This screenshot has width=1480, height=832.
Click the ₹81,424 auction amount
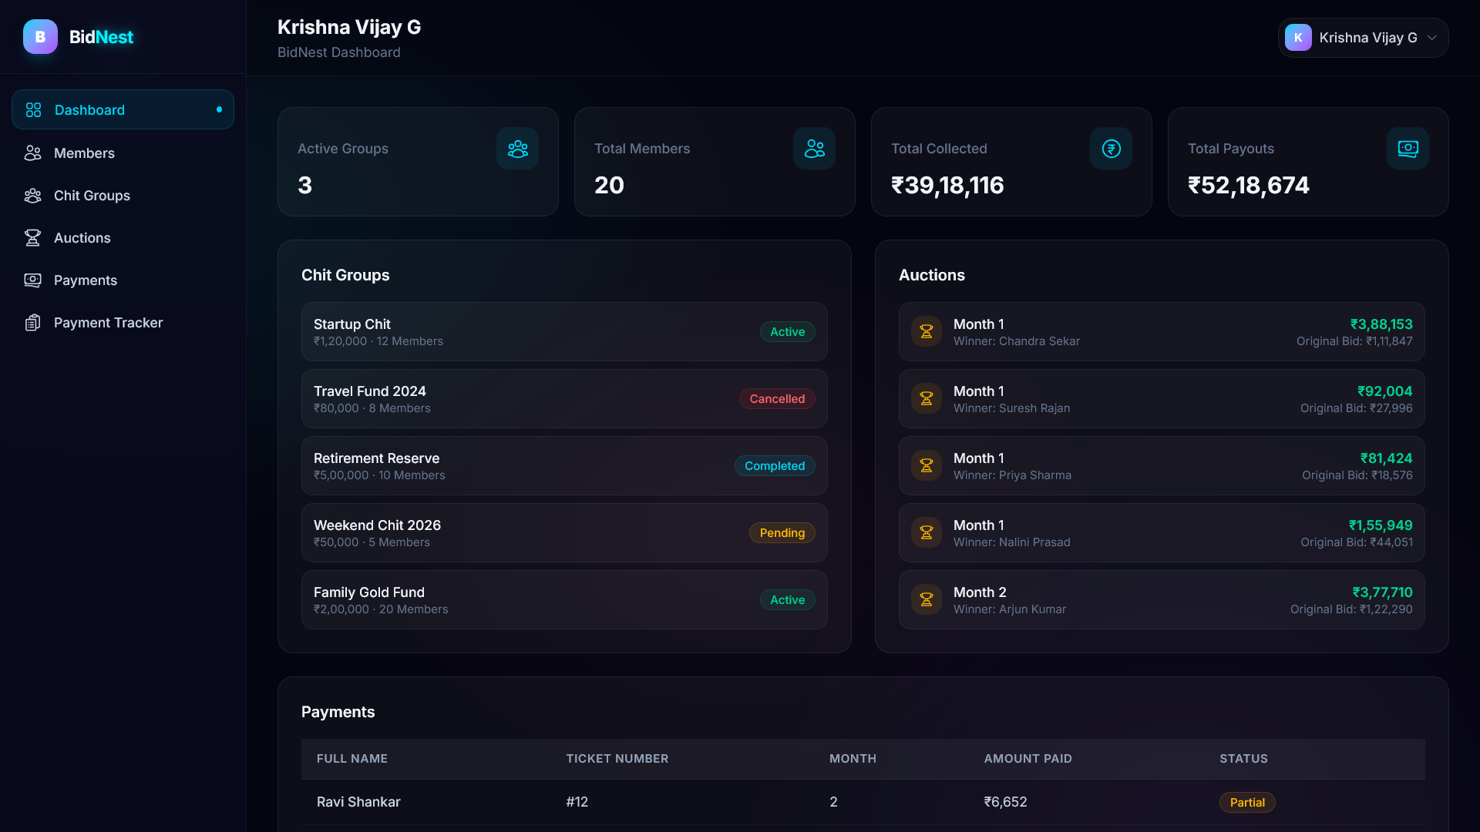click(x=1386, y=458)
